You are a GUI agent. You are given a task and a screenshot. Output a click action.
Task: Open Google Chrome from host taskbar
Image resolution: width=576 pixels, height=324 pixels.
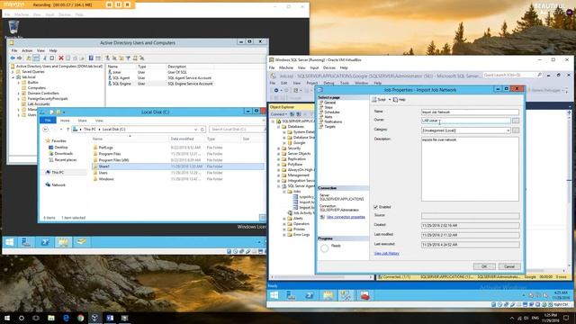pyautogui.click(x=80, y=318)
